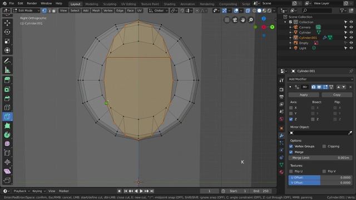The image size is (356, 200).
Task: Hide Cylinder.001 in viewport via eye
Action: point(351,38)
